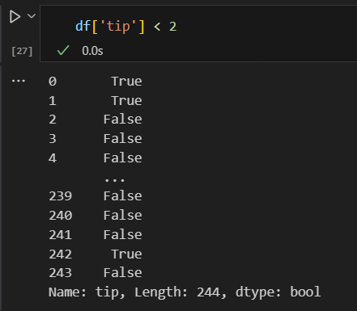Select output row index 4 False
This screenshot has height=311, width=357.
point(96,158)
